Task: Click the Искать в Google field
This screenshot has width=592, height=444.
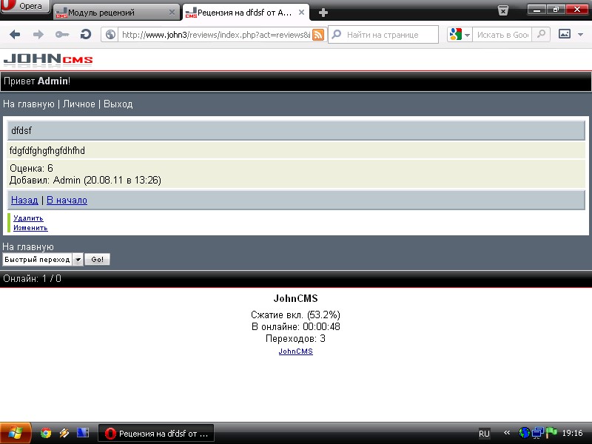Action: click(502, 35)
